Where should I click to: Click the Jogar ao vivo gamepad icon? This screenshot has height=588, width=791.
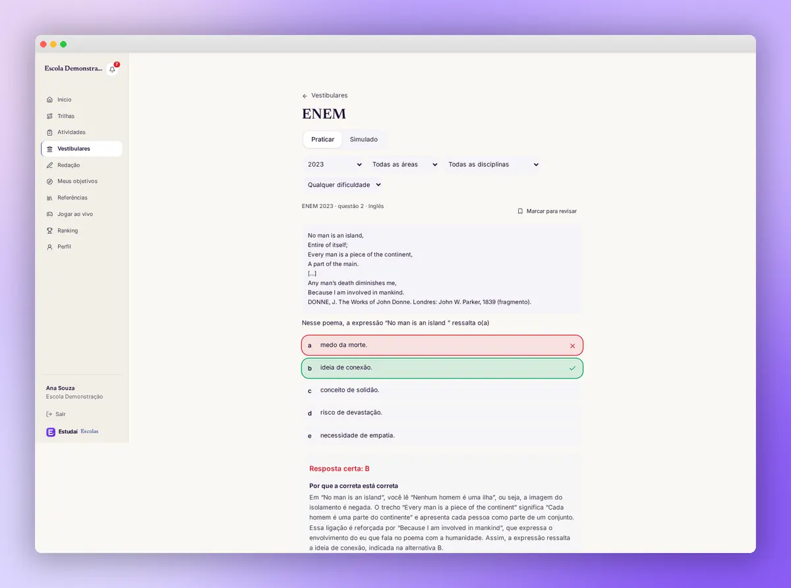tap(49, 214)
